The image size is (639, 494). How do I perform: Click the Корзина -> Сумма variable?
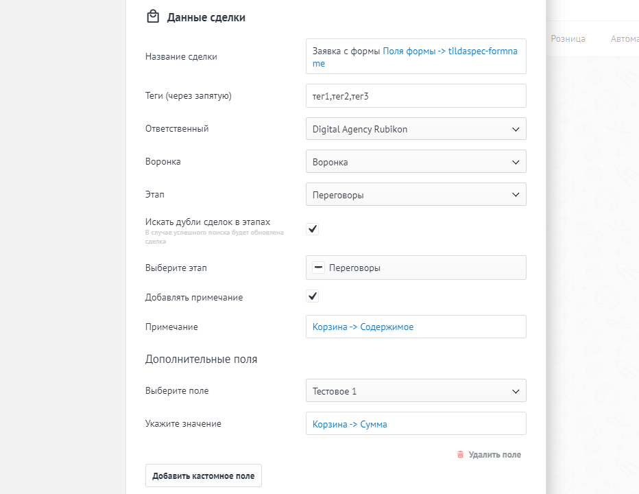pos(350,424)
